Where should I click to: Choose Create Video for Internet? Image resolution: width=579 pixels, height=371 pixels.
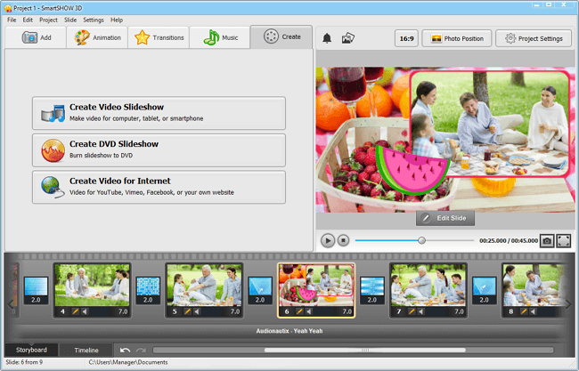[x=159, y=187]
